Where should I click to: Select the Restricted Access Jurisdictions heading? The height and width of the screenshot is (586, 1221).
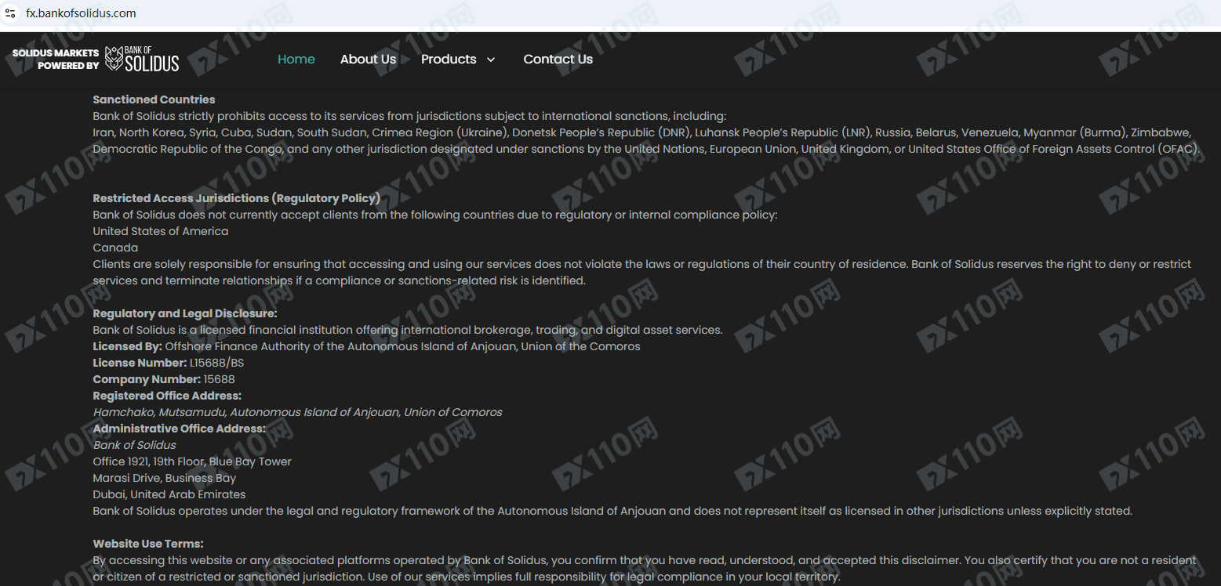tap(236, 198)
